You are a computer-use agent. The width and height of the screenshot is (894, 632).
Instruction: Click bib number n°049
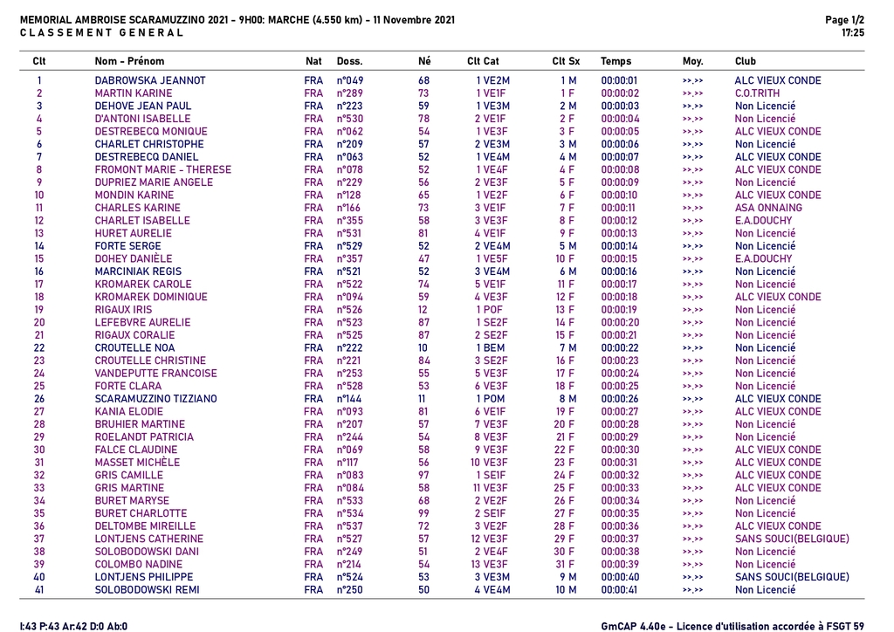coord(349,80)
